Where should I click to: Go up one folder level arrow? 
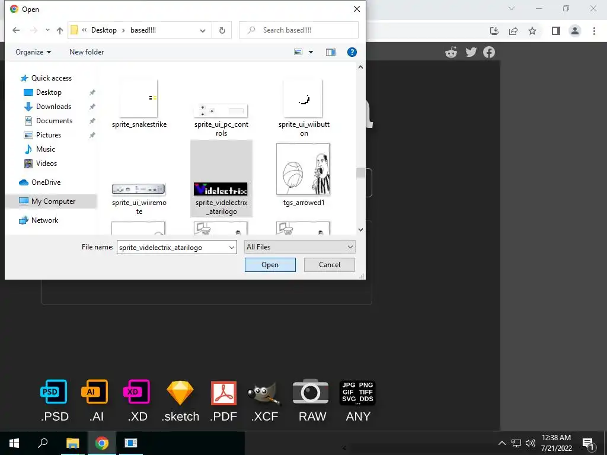(60, 30)
